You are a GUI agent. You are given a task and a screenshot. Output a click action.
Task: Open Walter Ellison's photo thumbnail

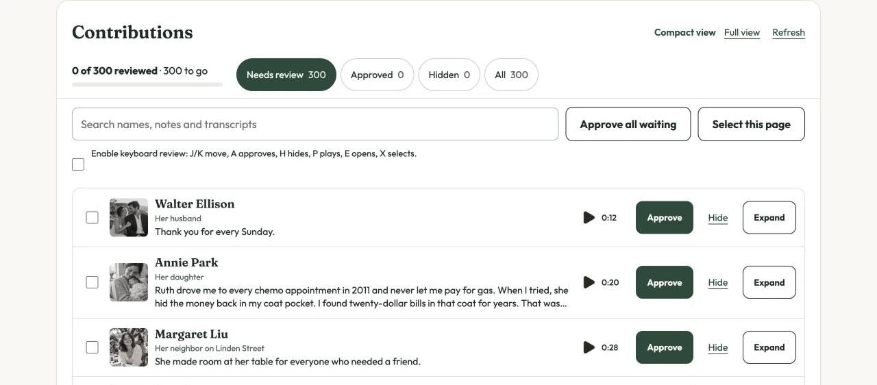tap(129, 218)
